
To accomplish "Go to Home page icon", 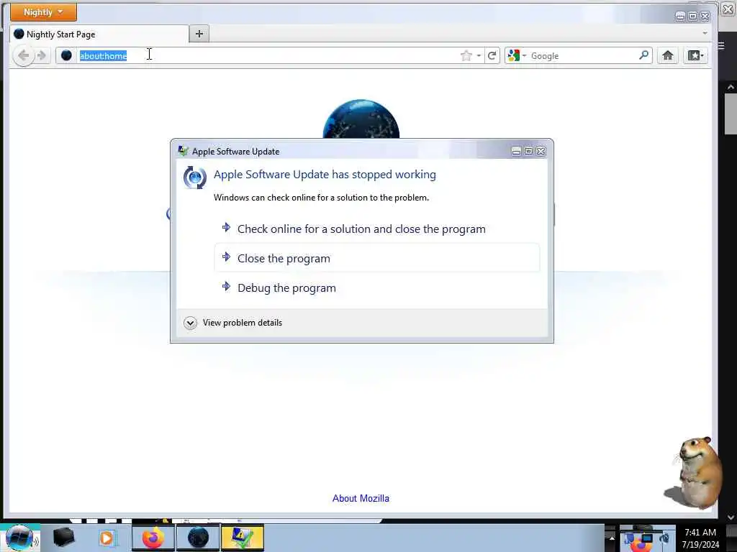I will (x=667, y=56).
